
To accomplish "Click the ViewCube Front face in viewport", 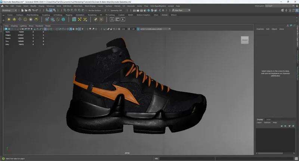I will point(244,40).
